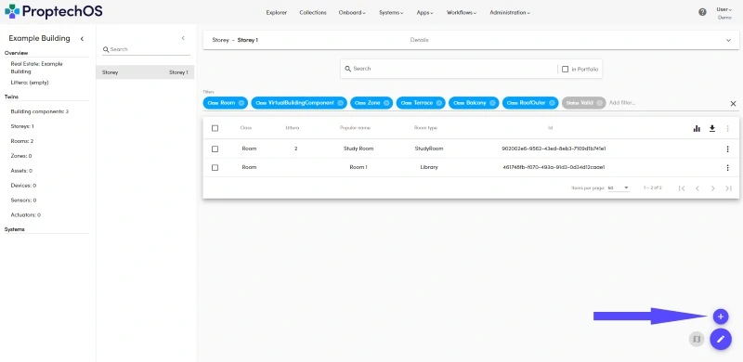Remove the Class RoofOuter filter chip
Screen dimensions: 743x362
pos(552,103)
